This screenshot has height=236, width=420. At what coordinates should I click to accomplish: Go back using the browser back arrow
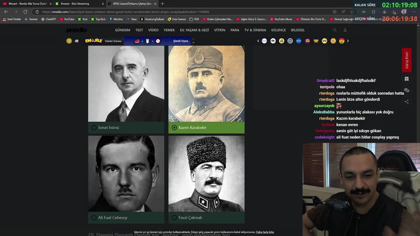click(6, 12)
